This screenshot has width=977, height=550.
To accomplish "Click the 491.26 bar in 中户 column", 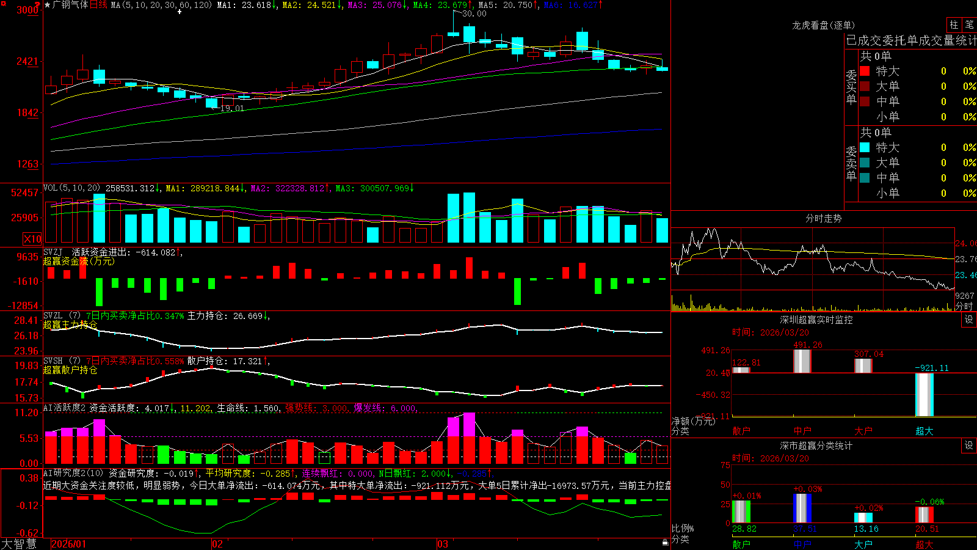I will coord(802,361).
